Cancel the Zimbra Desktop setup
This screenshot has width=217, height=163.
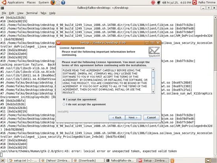tap(151, 118)
